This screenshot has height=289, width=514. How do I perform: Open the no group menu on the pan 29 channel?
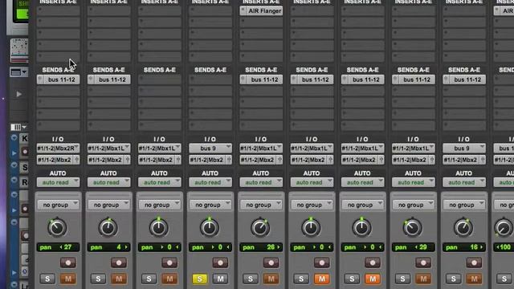pyautogui.click(x=414, y=205)
